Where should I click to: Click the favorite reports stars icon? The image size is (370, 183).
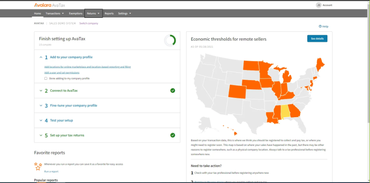point(38,166)
